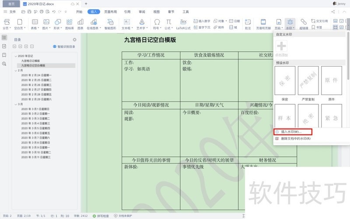Screen dimensions: 350x219
Task: Click the 分页 page break icon
Action: point(6,22)
